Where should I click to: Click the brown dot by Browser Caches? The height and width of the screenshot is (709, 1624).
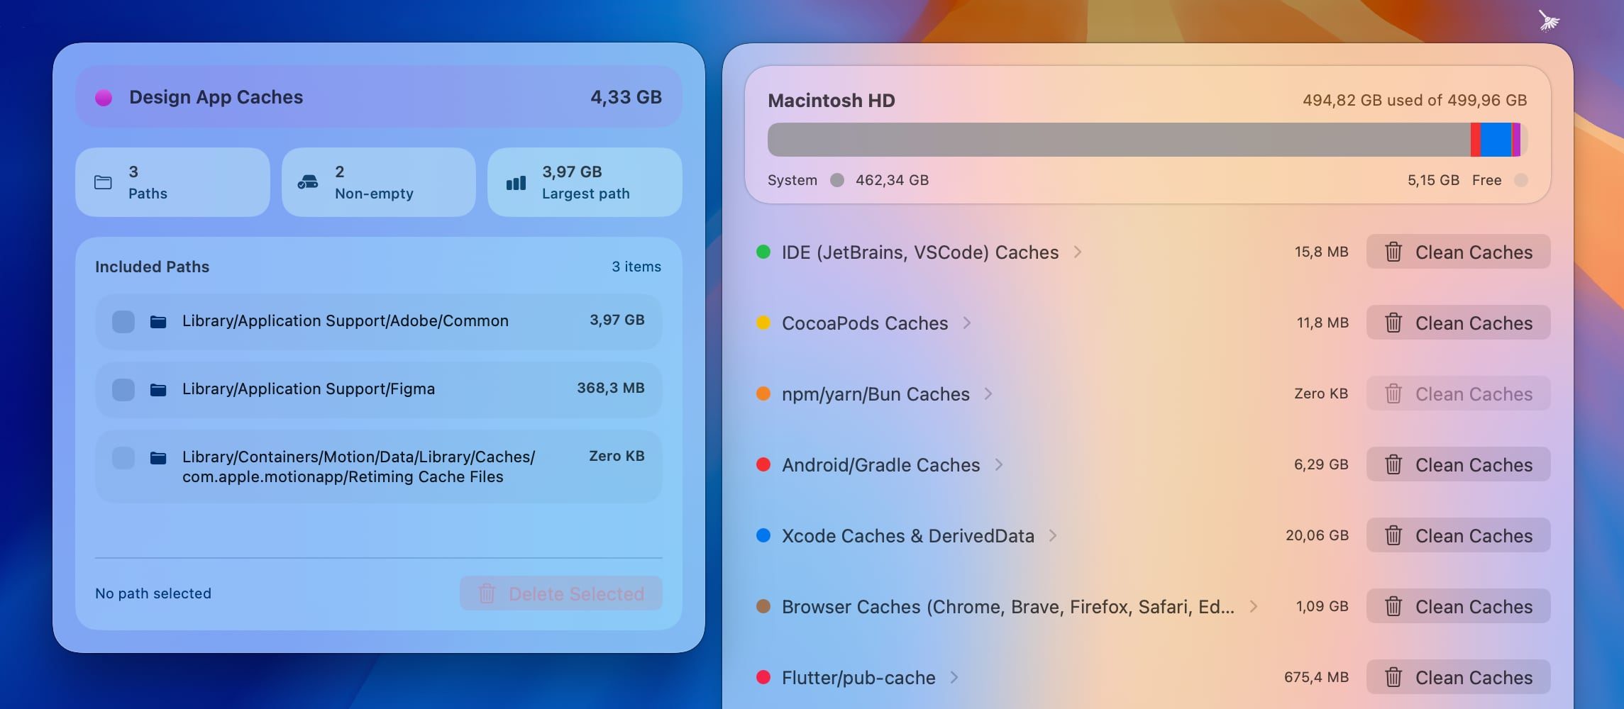[763, 606]
